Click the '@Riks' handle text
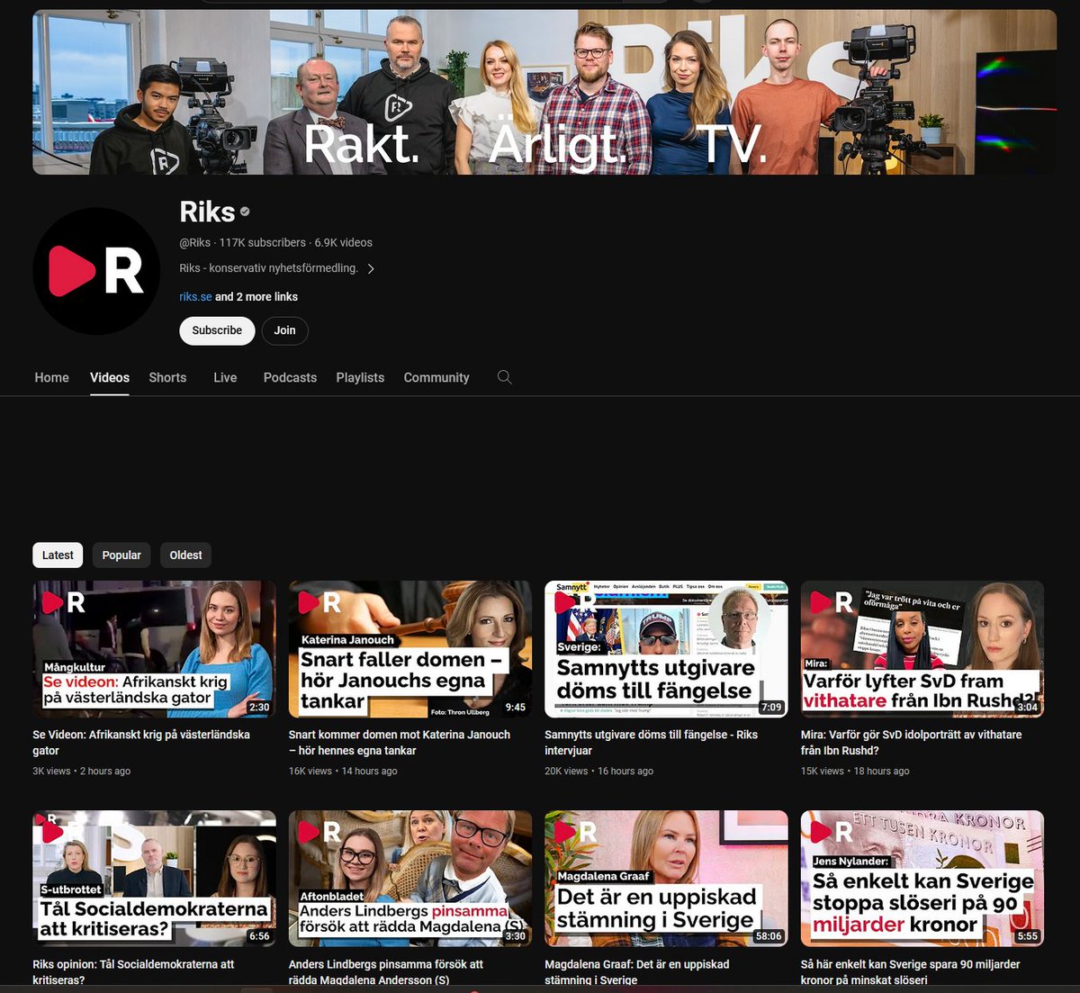The width and height of the screenshot is (1080, 993). click(x=194, y=242)
